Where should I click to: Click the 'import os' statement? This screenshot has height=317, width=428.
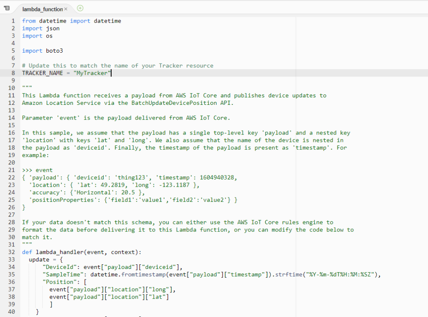[37, 36]
